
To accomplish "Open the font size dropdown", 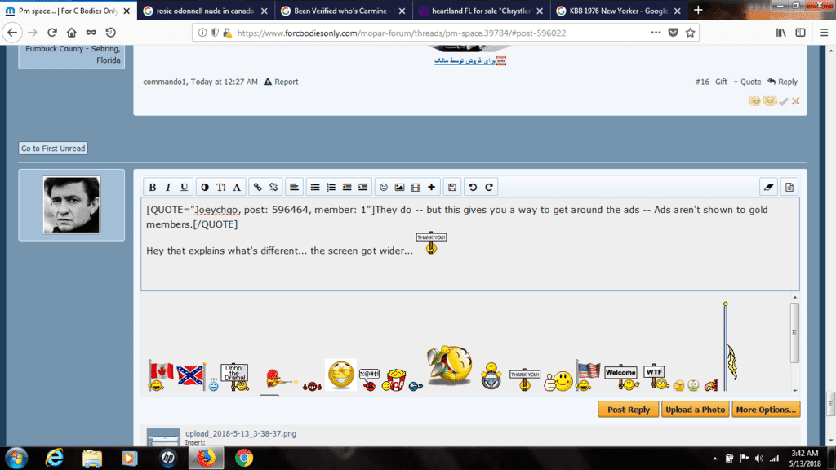I will [221, 187].
